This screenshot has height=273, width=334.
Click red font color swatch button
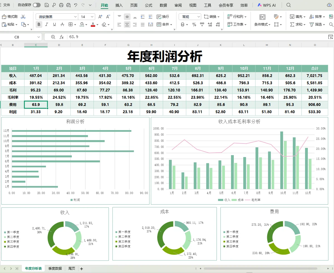coord(93,24)
